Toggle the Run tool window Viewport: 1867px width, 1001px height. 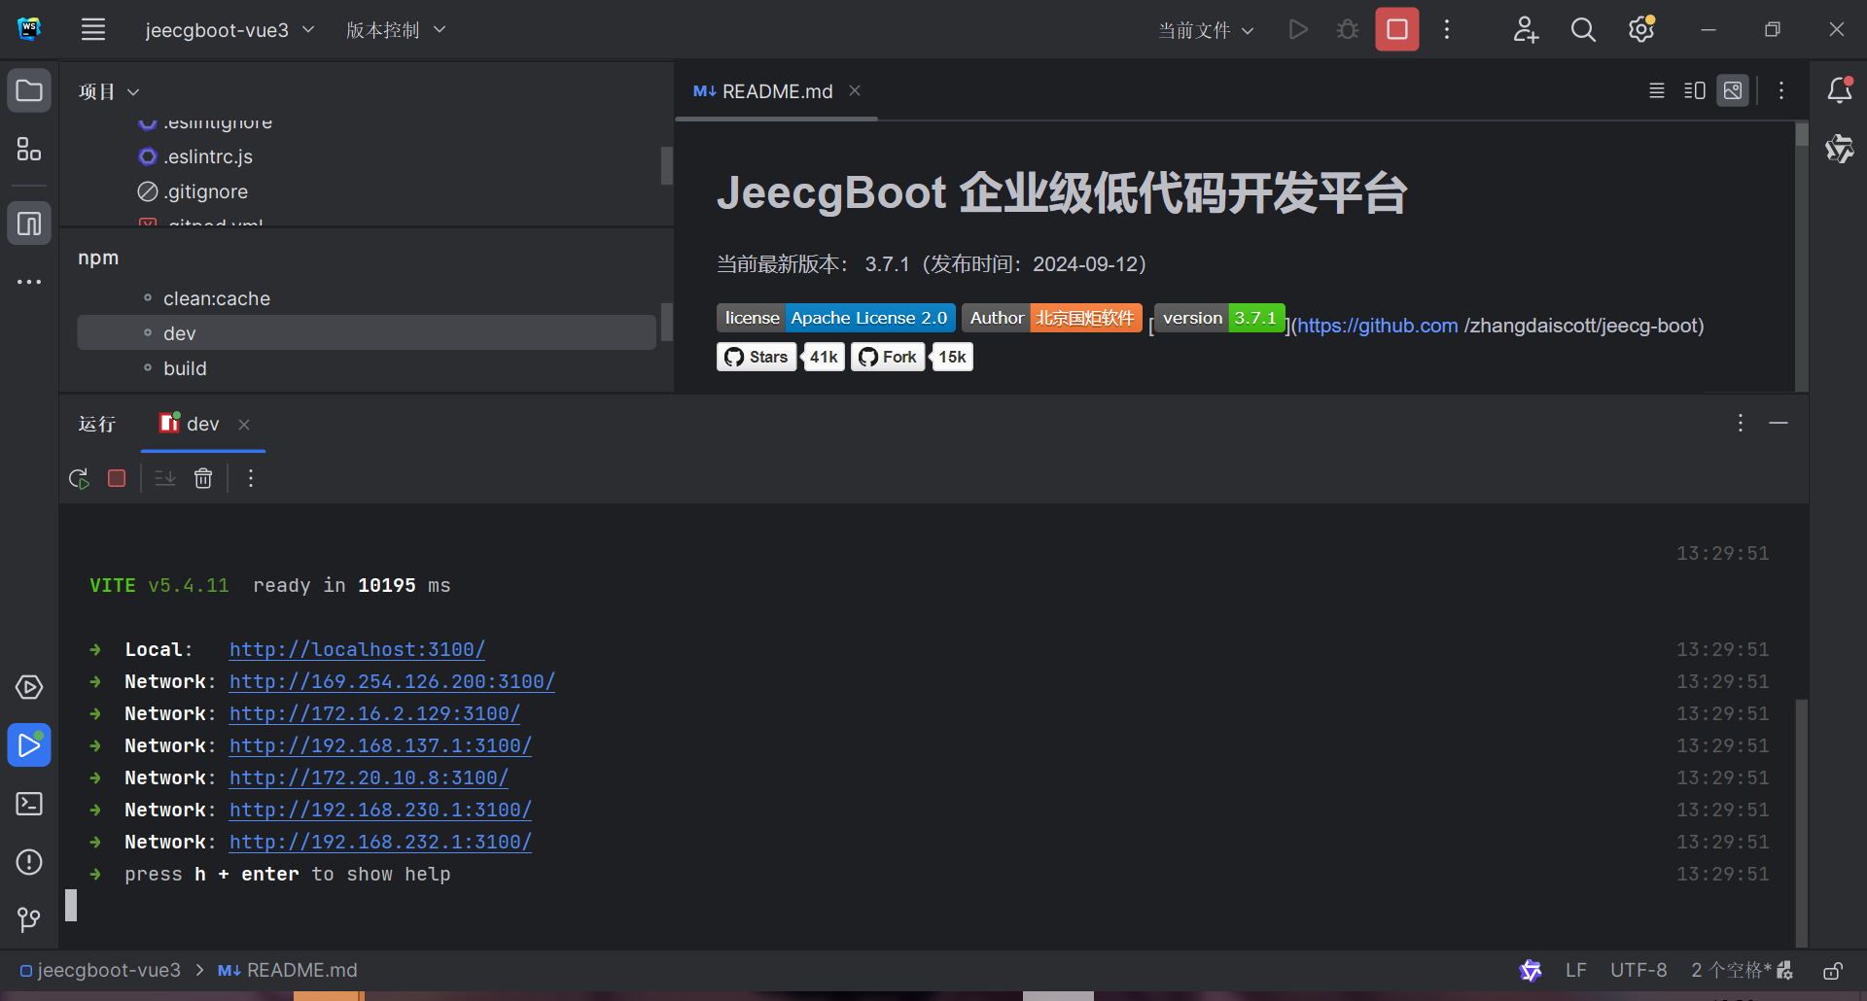click(29, 745)
